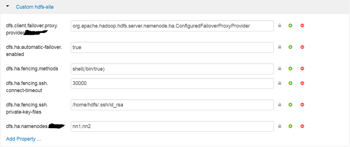Viewport: 350px width, 147px height.
Task: Remove the dfs.ha.namenodes property
Action: [x=302, y=126]
